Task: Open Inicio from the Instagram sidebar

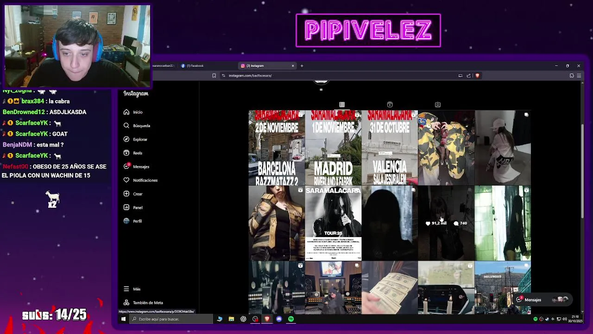Action: [x=133, y=112]
